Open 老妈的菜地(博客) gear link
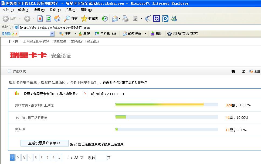The height and width of the screenshot is (164, 261). [x=183, y=34]
